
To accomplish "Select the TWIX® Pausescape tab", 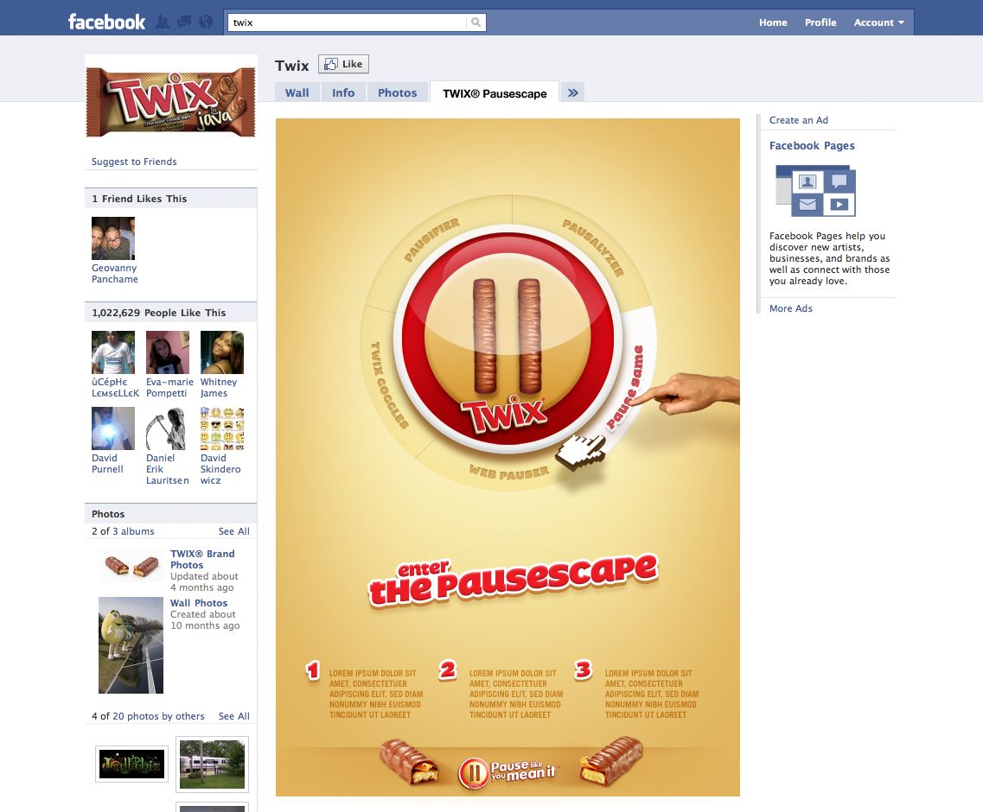I will 495,93.
